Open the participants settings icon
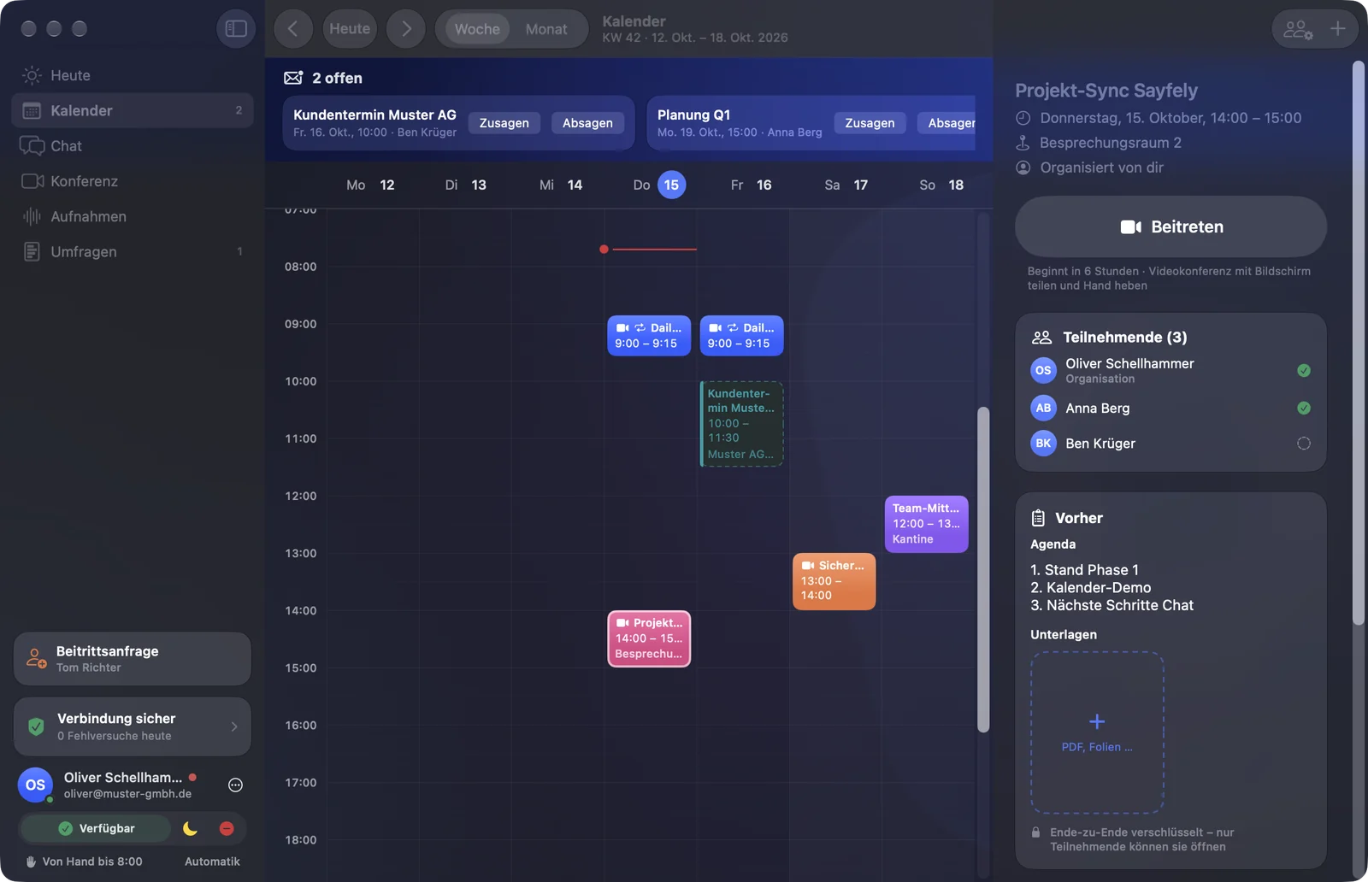The height and width of the screenshot is (882, 1368). (1298, 29)
